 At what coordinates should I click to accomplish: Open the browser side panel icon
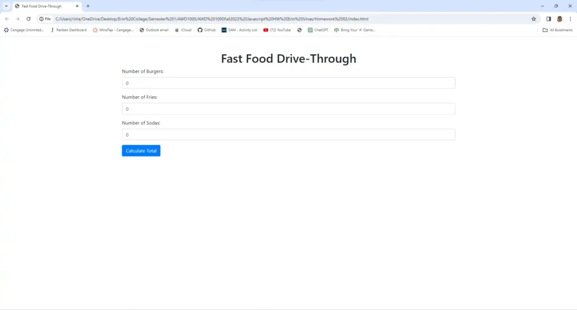tap(549, 19)
